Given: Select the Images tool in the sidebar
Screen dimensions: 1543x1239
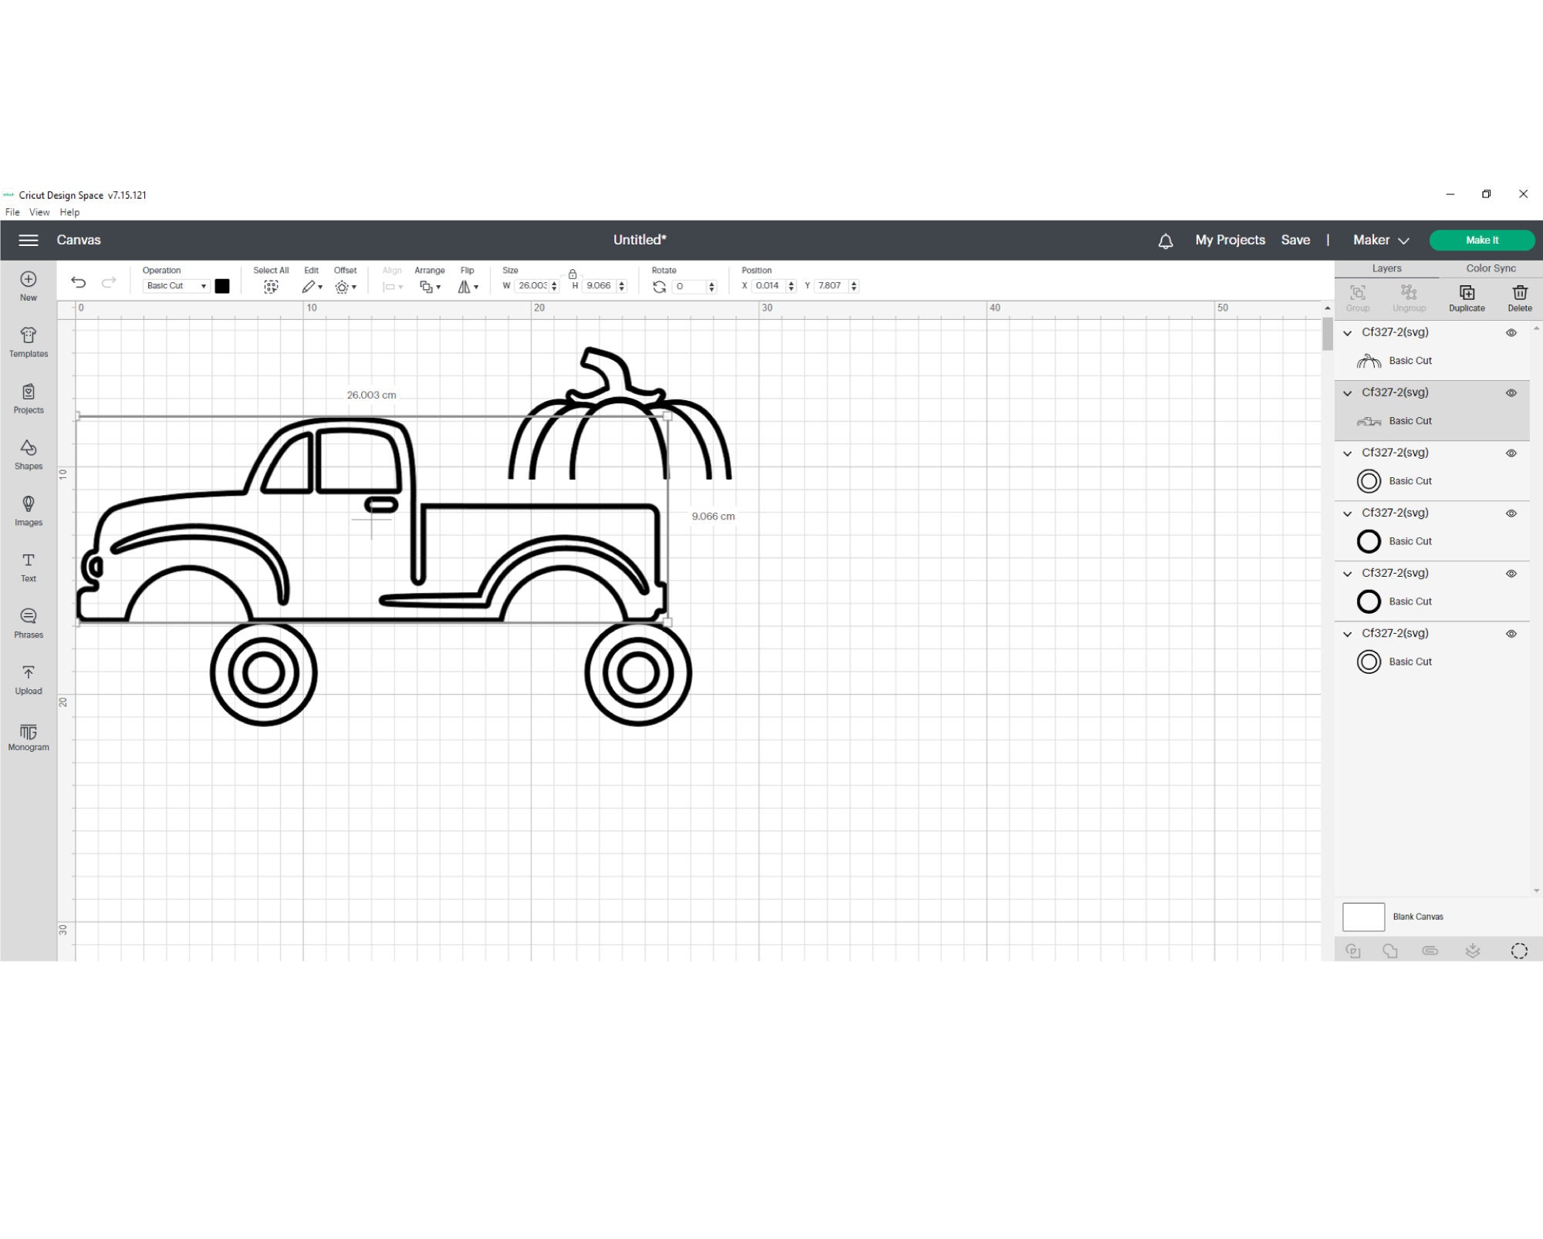Looking at the screenshot, I should click(28, 510).
